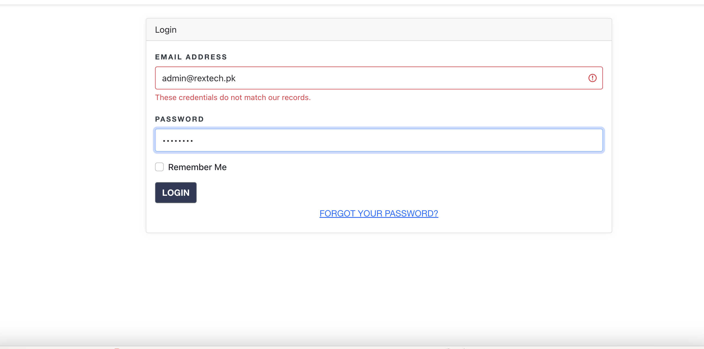Click the Remember Me label text
The height and width of the screenshot is (349, 704).
[x=197, y=167]
